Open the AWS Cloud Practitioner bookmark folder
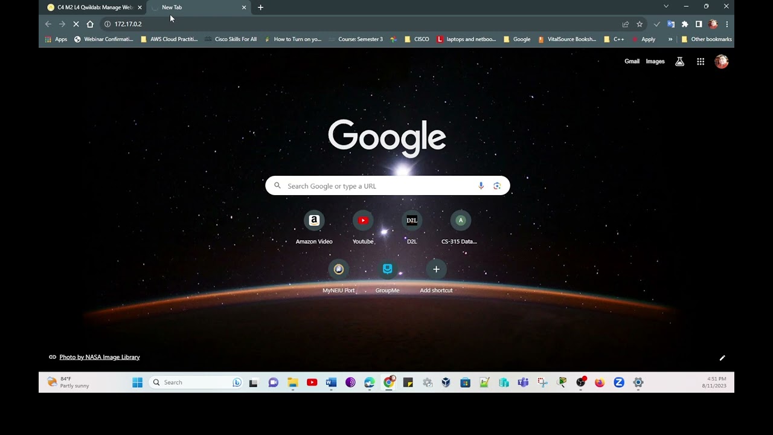Viewport: 773px width, 435px height. point(169,39)
